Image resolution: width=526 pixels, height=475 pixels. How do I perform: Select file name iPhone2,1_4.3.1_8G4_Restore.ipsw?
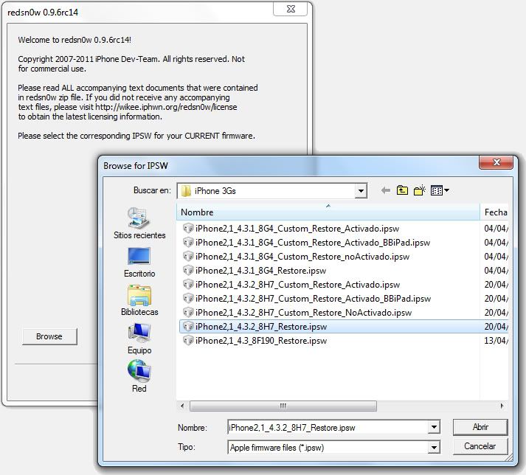point(260,271)
